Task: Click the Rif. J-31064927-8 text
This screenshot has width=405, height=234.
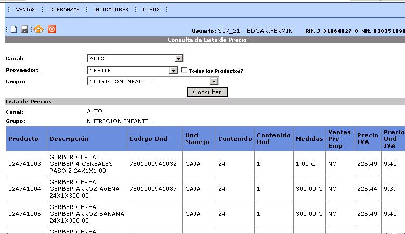Action: click(331, 31)
